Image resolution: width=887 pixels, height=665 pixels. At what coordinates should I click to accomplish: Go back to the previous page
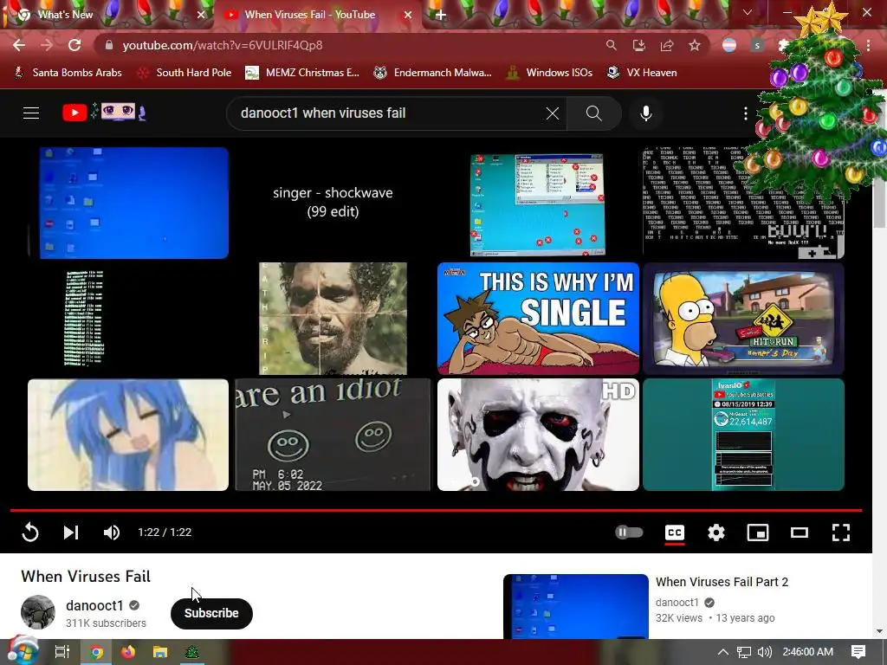pos(19,45)
